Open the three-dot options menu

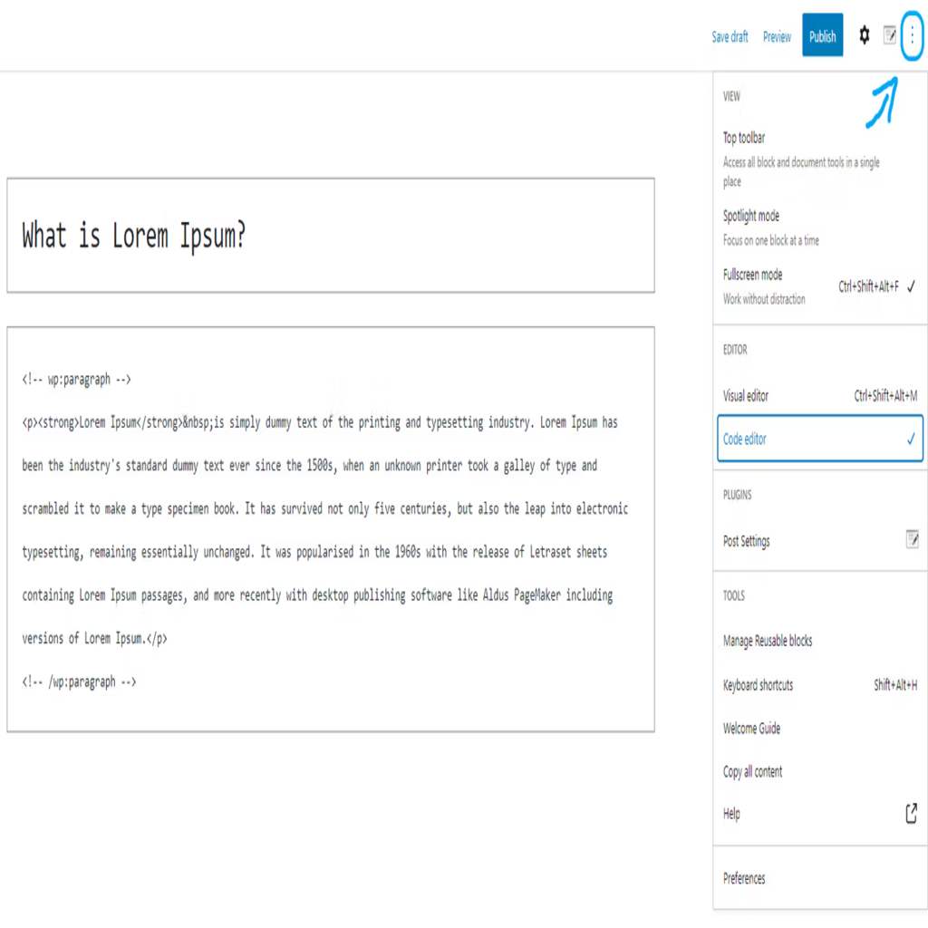tap(912, 35)
